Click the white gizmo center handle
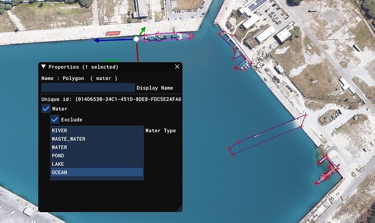This screenshot has height=223, width=375. point(136,39)
